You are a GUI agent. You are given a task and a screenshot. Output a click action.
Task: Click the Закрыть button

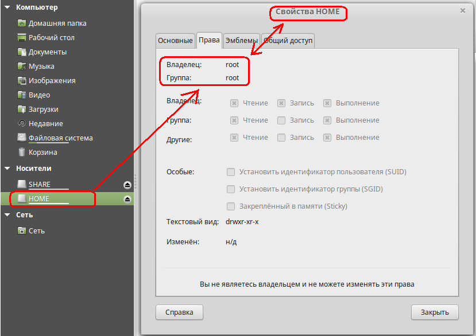pyautogui.click(x=435, y=312)
